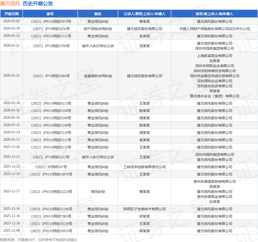The height and width of the screenshot is (242, 258).
Task: Click plaintiff 深某某
Action: tap(145, 46)
